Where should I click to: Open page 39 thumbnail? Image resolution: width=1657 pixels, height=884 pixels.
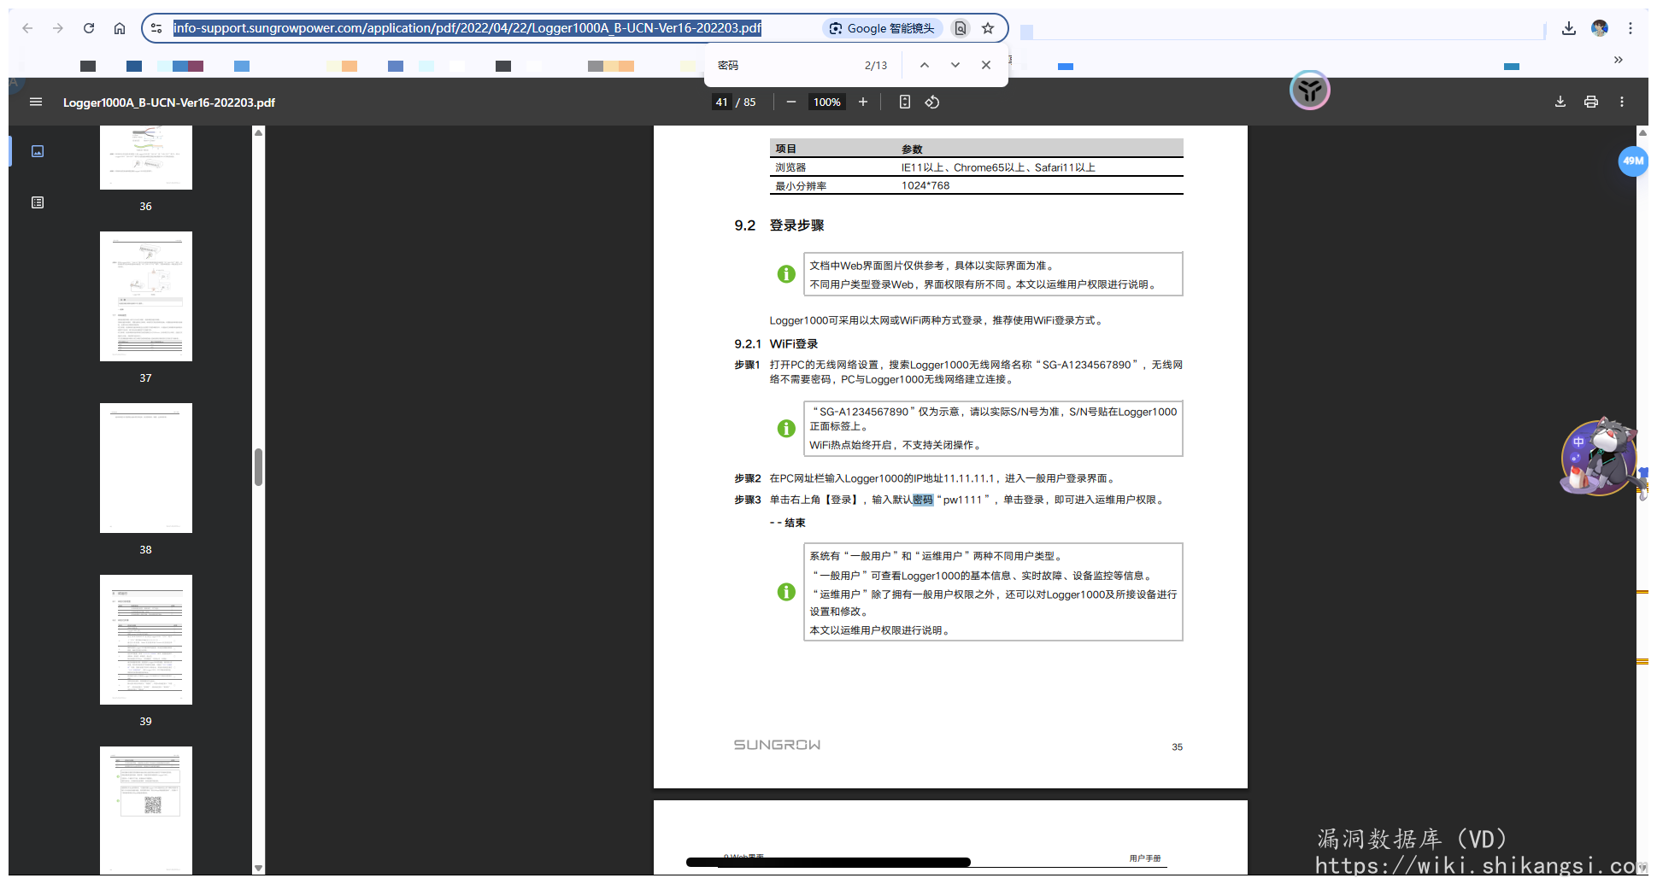[146, 640]
